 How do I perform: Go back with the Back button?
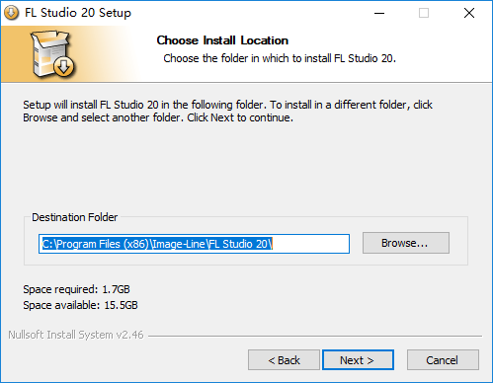(x=284, y=360)
